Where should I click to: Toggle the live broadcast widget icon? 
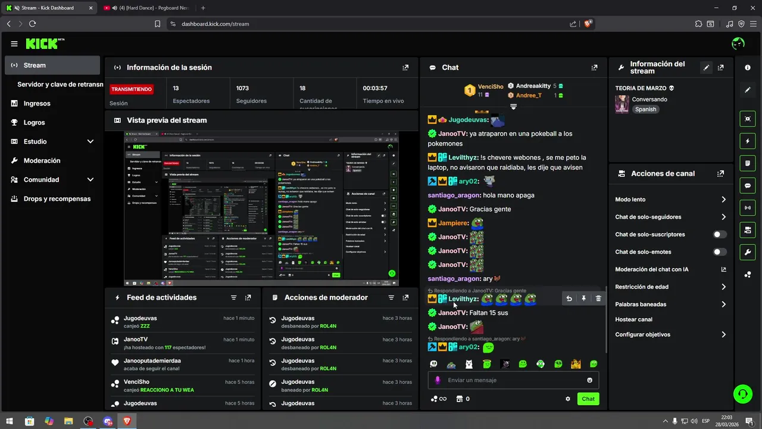748,208
